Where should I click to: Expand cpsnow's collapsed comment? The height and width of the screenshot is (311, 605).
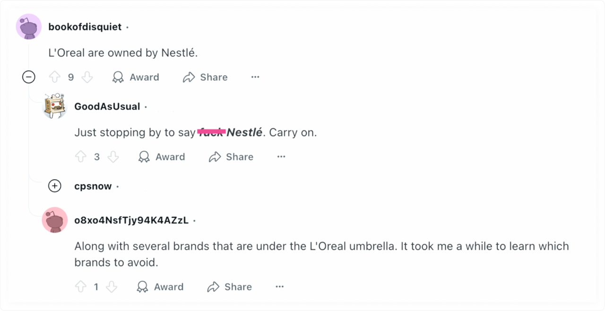click(x=55, y=186)
